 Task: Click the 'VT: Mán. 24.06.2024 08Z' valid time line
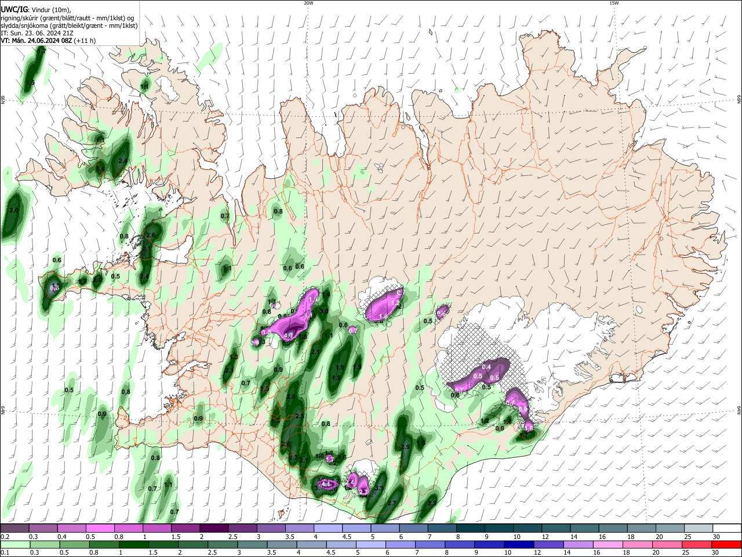(37, 41)
